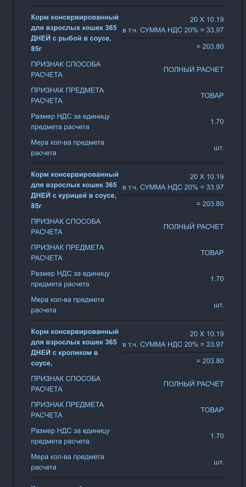
Task: Select the 203.80 total of fish item
Action: tap(210, 47)
